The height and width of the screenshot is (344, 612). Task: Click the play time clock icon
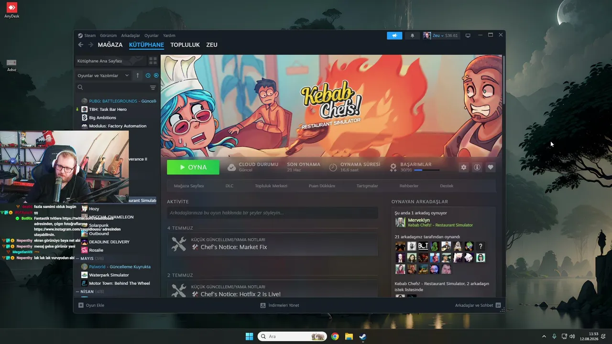coord(333,167)
